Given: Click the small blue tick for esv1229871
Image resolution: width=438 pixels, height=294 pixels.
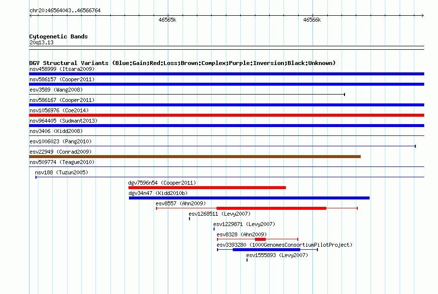Looking at the screenshot, I should coord(214,229).
